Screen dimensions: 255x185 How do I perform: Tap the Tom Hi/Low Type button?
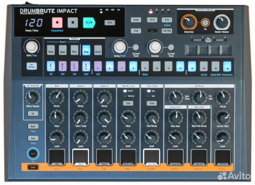tap(128, 103)
